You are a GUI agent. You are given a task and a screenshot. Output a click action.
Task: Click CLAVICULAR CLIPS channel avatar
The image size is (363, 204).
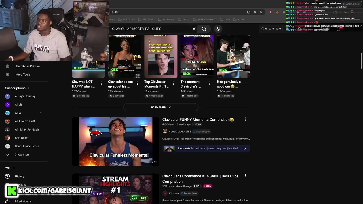165,131
